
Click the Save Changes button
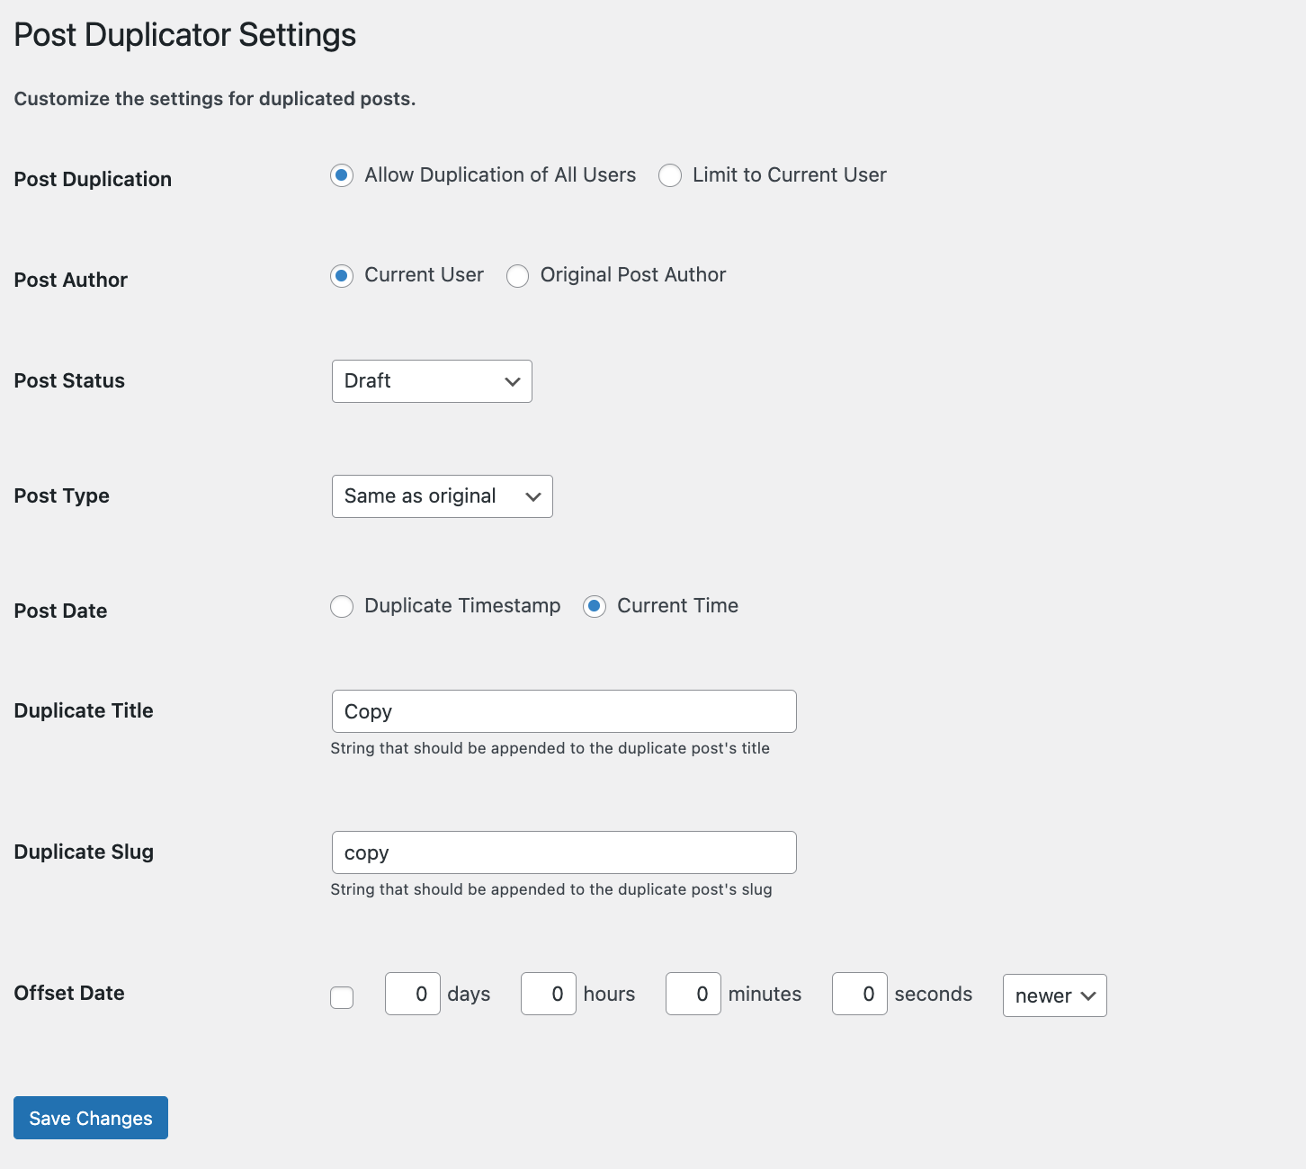coord(90,1118)
